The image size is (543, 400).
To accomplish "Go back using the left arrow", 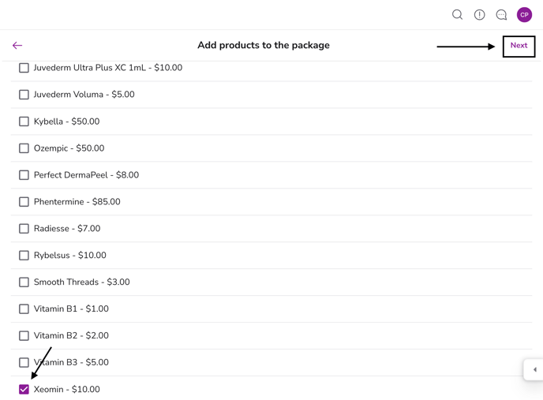I will pyautogui.click(x=17, y=46).
